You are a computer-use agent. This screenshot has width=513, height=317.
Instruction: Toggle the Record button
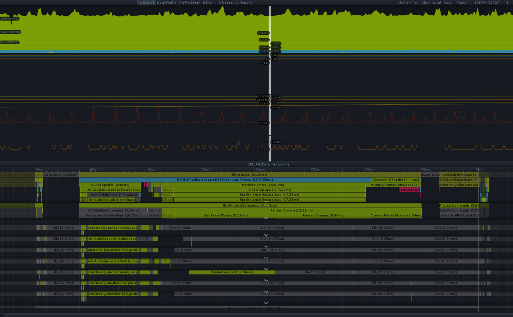click(x=146, y=3)
